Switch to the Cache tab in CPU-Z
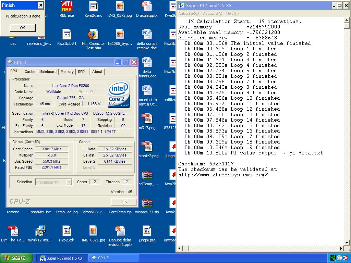This screenshot has width=351, height=263. [x=30, y=72]
